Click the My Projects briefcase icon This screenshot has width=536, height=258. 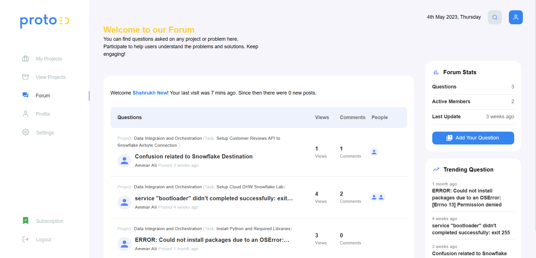[25, 59]
